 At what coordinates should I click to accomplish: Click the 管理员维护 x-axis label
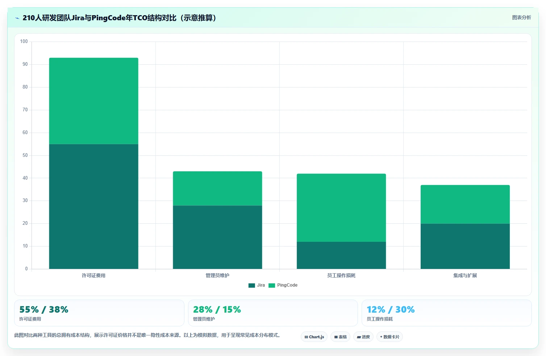tap(217, 275)
